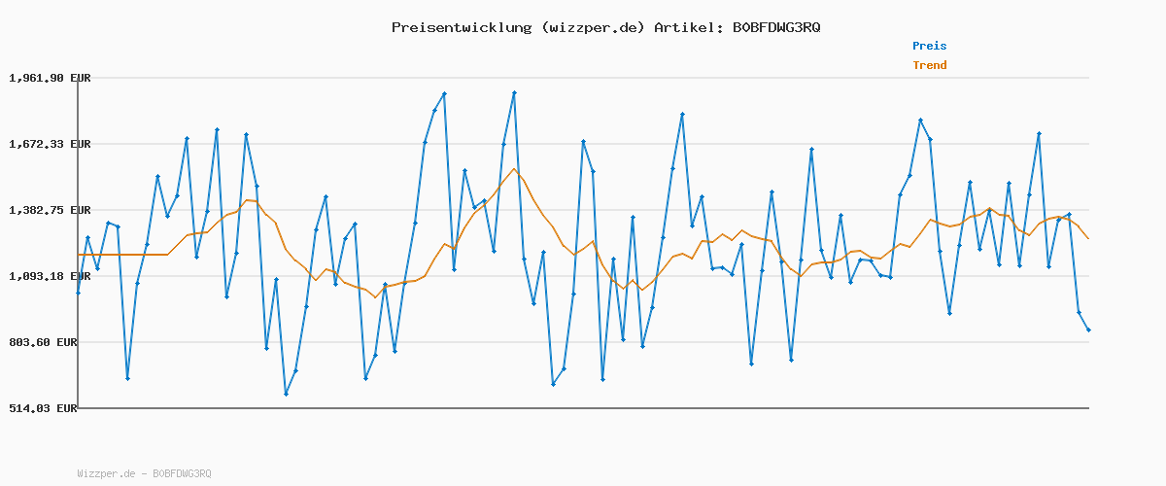
Task: Click the left start of the orange trend line
Action: [78, 255]
